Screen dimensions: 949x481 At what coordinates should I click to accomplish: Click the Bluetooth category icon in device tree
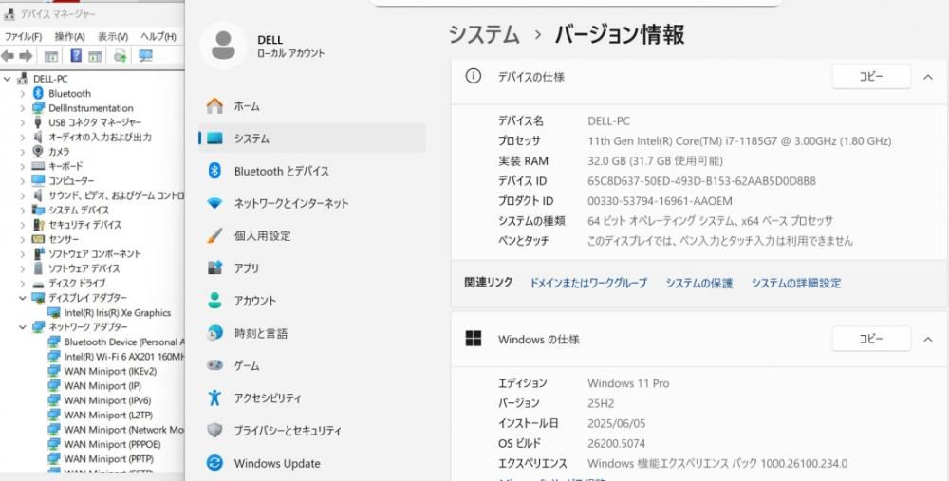pyautogui.click(x=38, y=93)
